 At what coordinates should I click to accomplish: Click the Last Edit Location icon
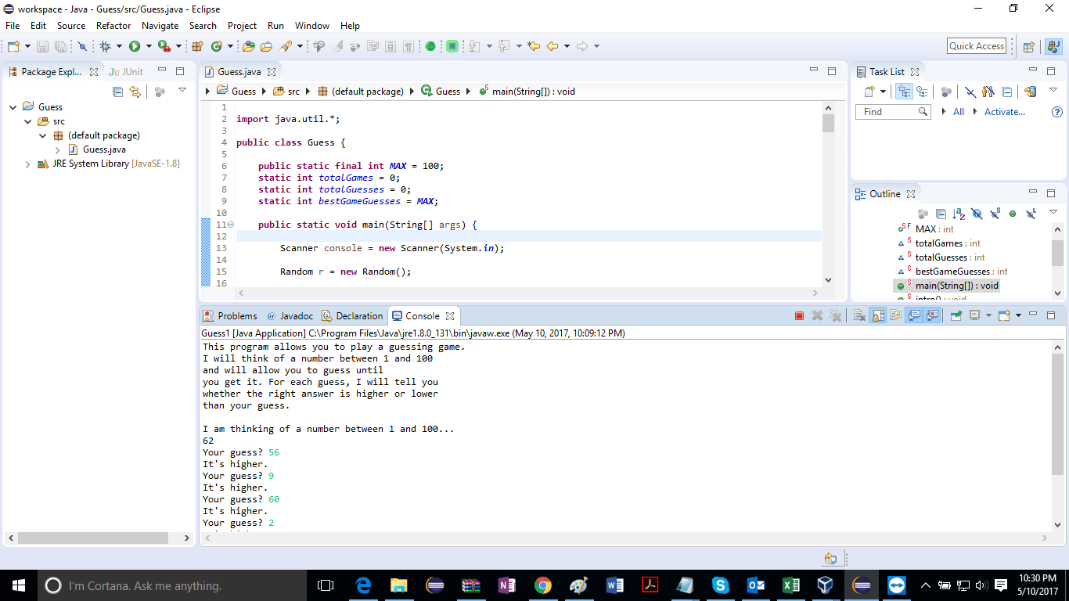534,46
